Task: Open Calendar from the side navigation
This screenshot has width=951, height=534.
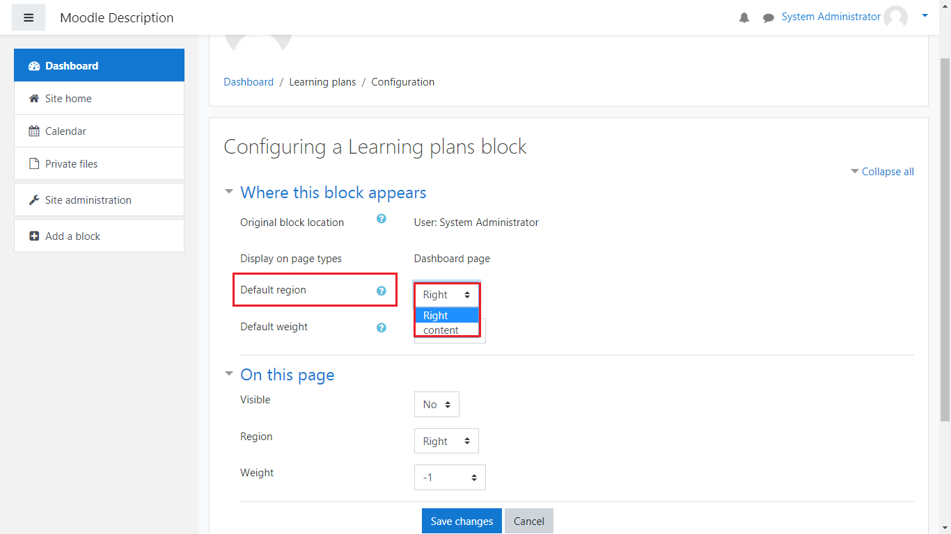Action: (x=65, y=131)
